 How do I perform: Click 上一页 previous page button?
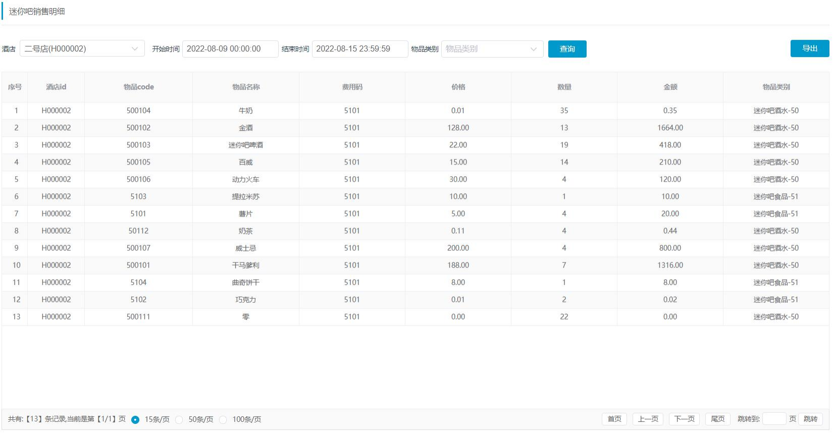(x=648, y=419)
